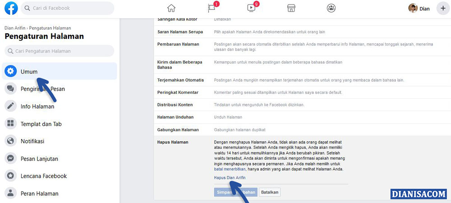451x203 pixels.
Task: Click Gabungkan halaman duplikat text
Action: tap(239, 130)
